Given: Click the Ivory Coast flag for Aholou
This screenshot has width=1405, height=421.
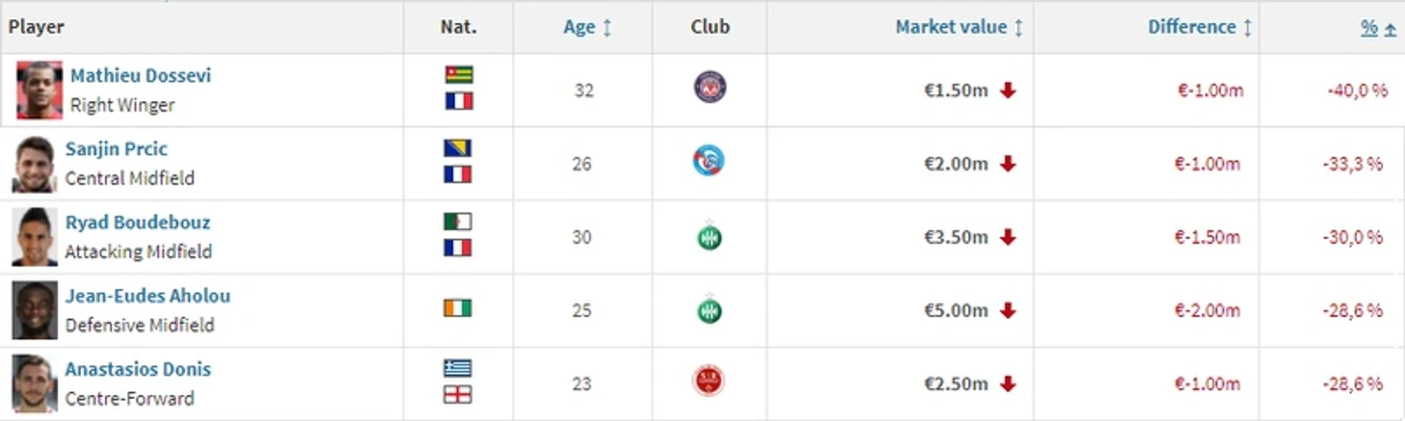Looking at the screenshot, I should click(x=458, y=309).
